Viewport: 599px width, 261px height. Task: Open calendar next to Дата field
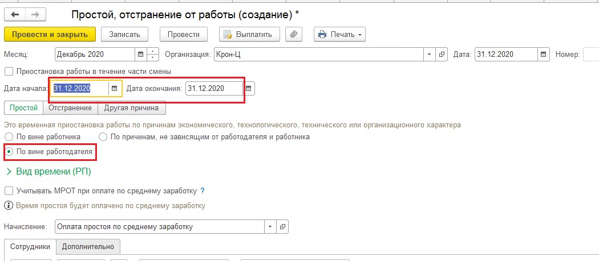[544, 55]
